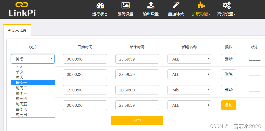Collapse the 模式 dropdown showing 关闭
Image resolution: width=265 pixels, height=131 pixels.
[33, 59]
